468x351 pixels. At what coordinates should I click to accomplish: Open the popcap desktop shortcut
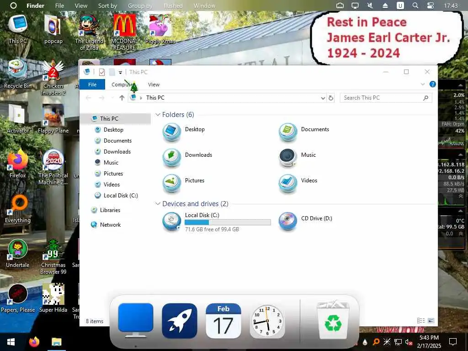tap(53, 29)
